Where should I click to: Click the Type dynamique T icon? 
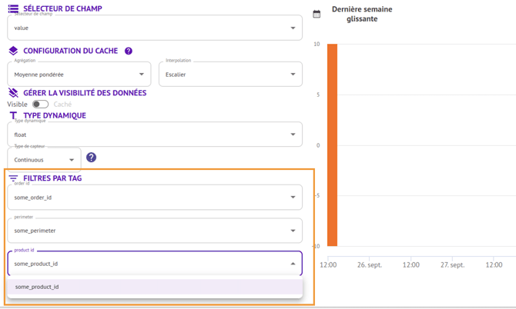(13, 115)
